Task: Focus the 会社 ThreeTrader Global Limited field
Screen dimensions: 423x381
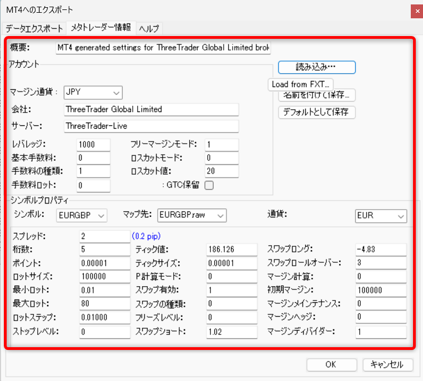Action: pos(152,109)
